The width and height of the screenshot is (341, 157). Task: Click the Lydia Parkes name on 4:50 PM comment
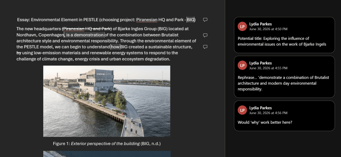[x=260, y=24]
